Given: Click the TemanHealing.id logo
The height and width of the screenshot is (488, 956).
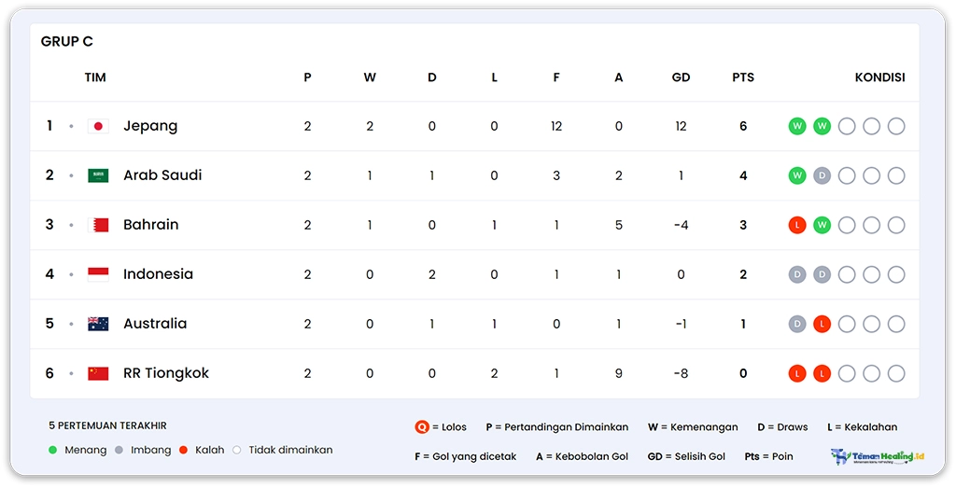Looking at the screenshot, I should 877,456.
